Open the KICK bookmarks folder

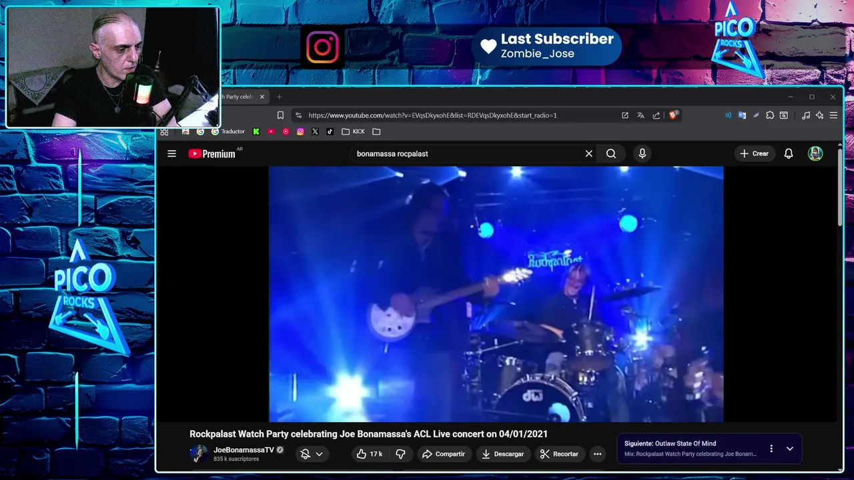[353, 131]
